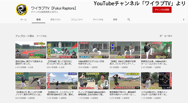Click the right chevron on the tab bar
Screen dimensions: 188x103
[184, 19]
